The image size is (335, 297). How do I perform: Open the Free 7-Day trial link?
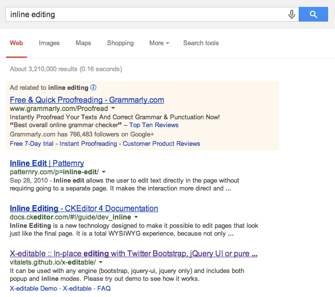[x=31, y=143]
